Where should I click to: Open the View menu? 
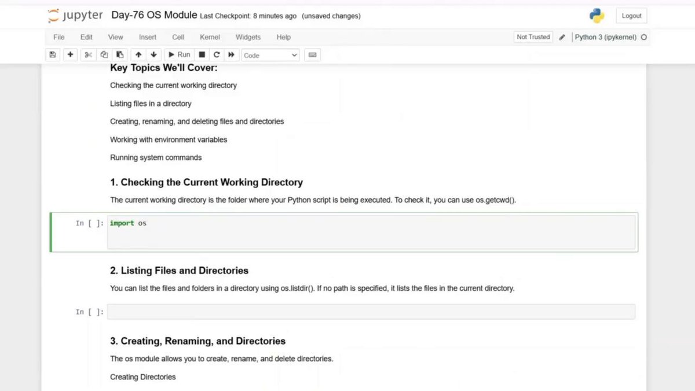click(116, 37)
